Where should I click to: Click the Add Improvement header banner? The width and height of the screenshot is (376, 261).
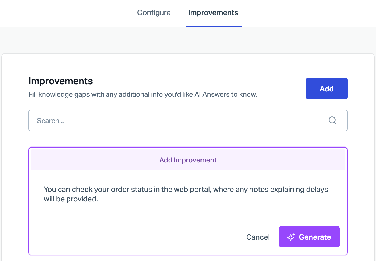[x=188, y=160]
